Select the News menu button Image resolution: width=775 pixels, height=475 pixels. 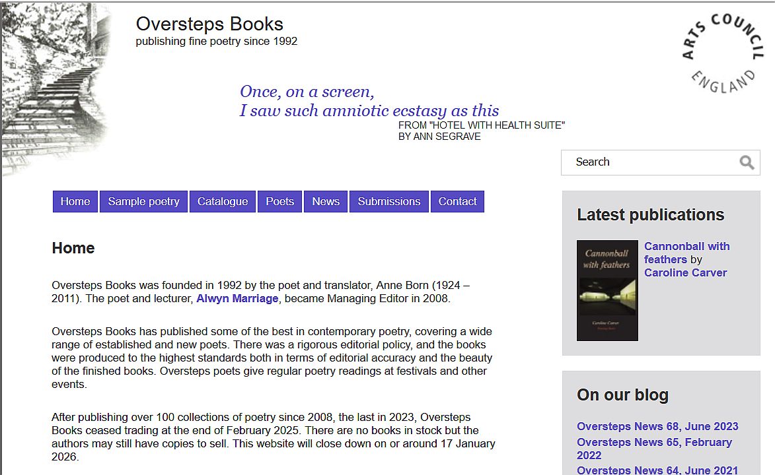coord(326,202)
